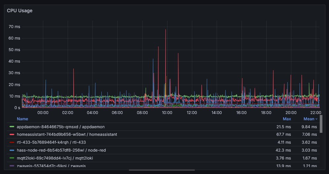Select the hass-node-red series legend entry
The image size is (329, 174).
tap(61, 150)
